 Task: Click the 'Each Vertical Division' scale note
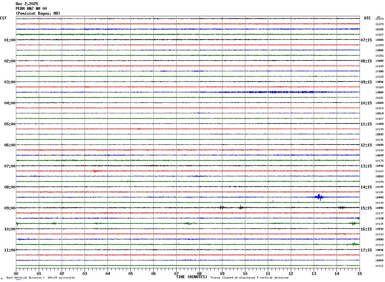tap(40, 278)
